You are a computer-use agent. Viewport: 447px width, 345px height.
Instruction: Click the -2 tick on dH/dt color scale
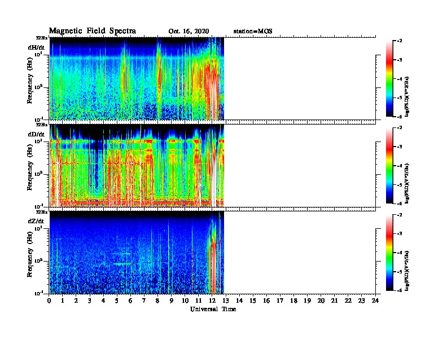pos(400,41)
